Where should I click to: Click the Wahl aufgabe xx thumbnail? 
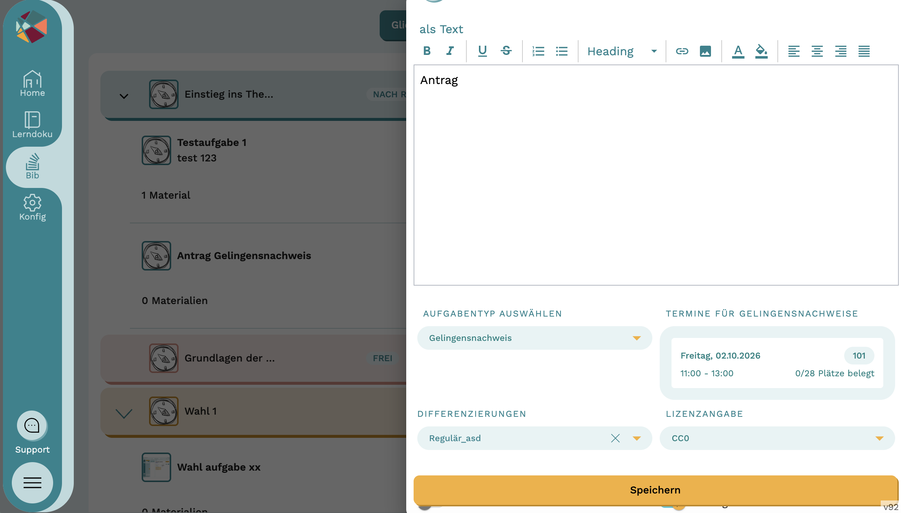(156, 467)
